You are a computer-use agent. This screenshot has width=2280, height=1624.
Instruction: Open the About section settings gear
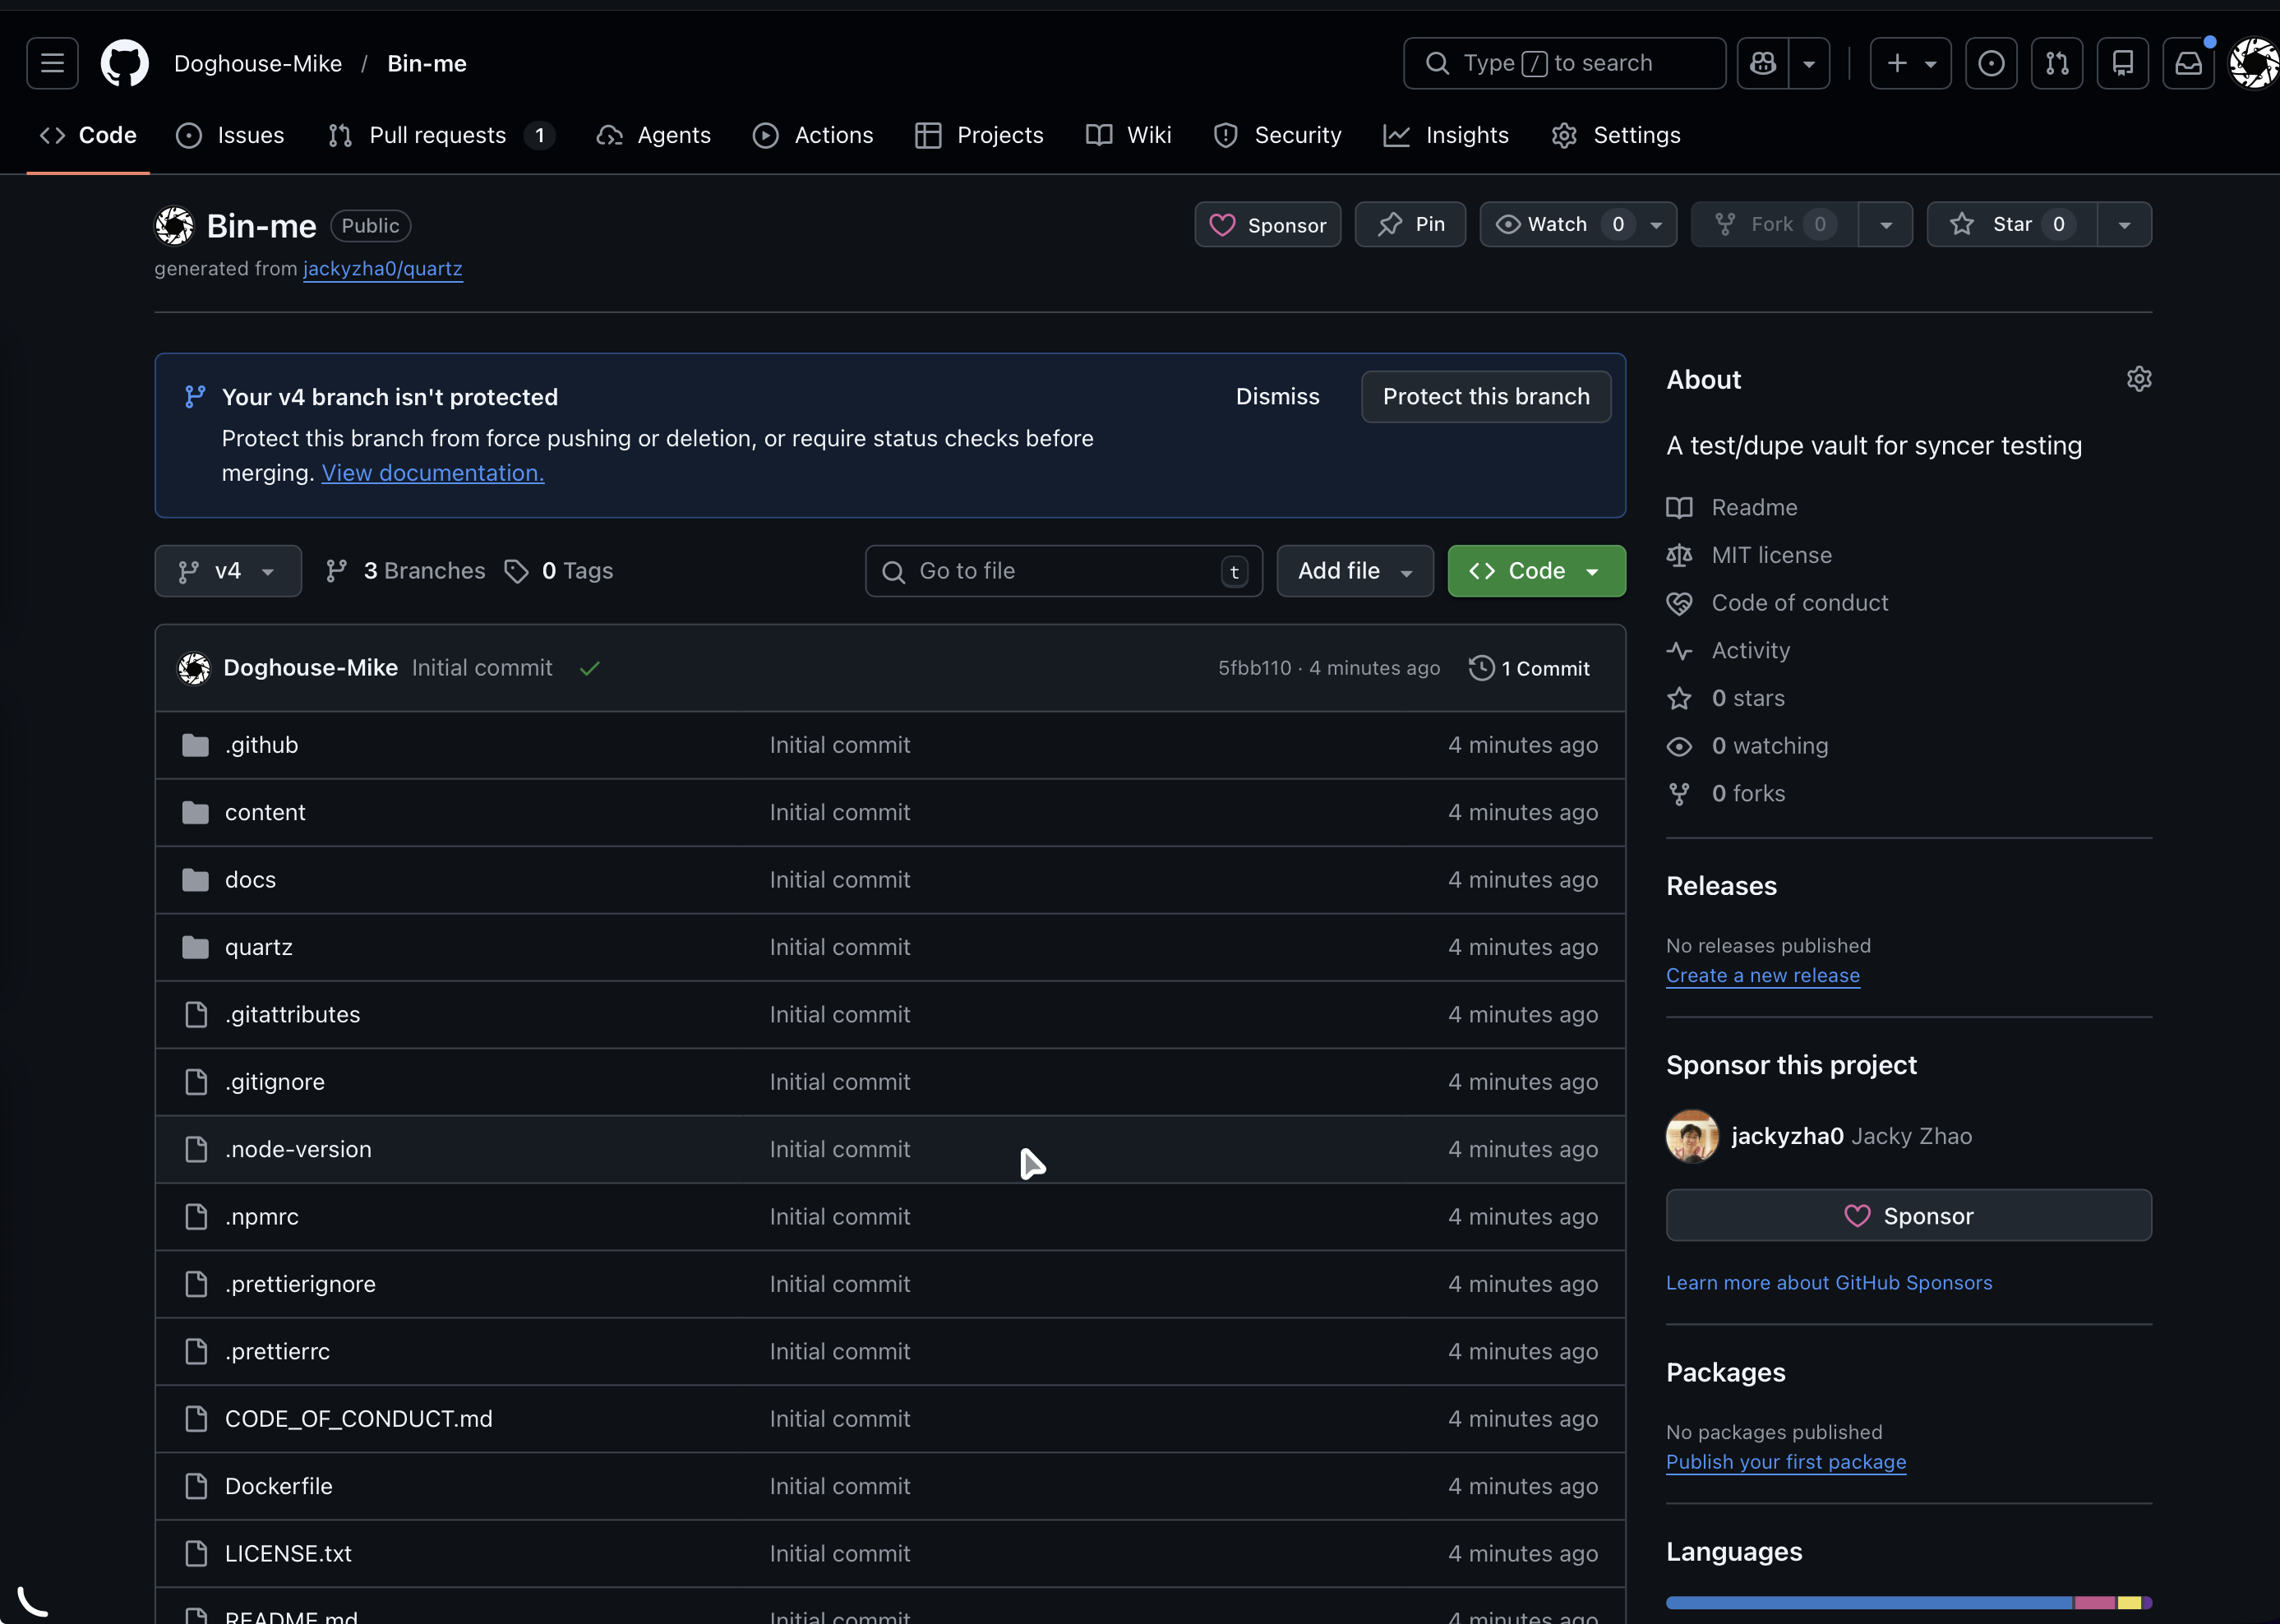(x=2138, y=379)
